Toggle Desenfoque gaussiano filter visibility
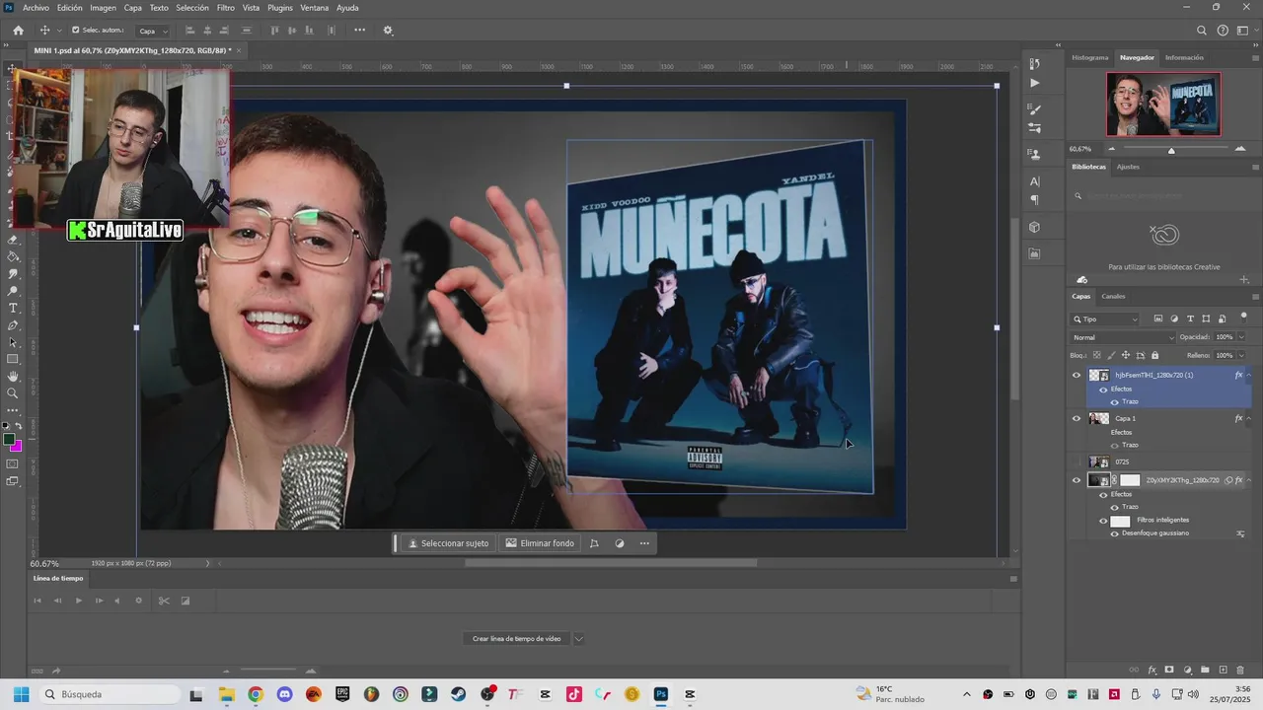 (1114, 533)
